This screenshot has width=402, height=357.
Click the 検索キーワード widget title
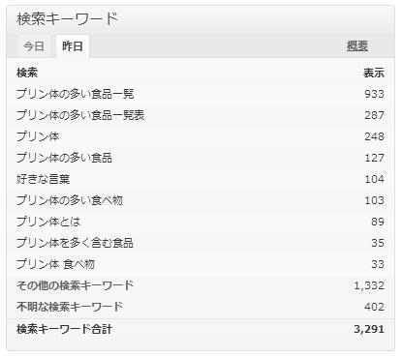68,18
